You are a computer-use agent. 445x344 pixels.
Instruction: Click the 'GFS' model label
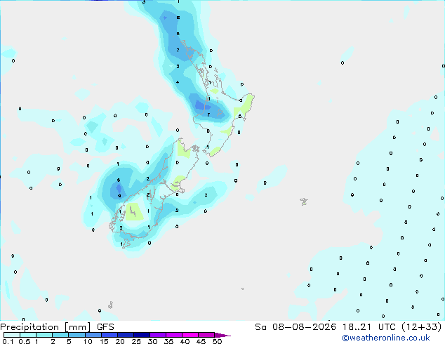pyautogui.click(x=105, y=327)
